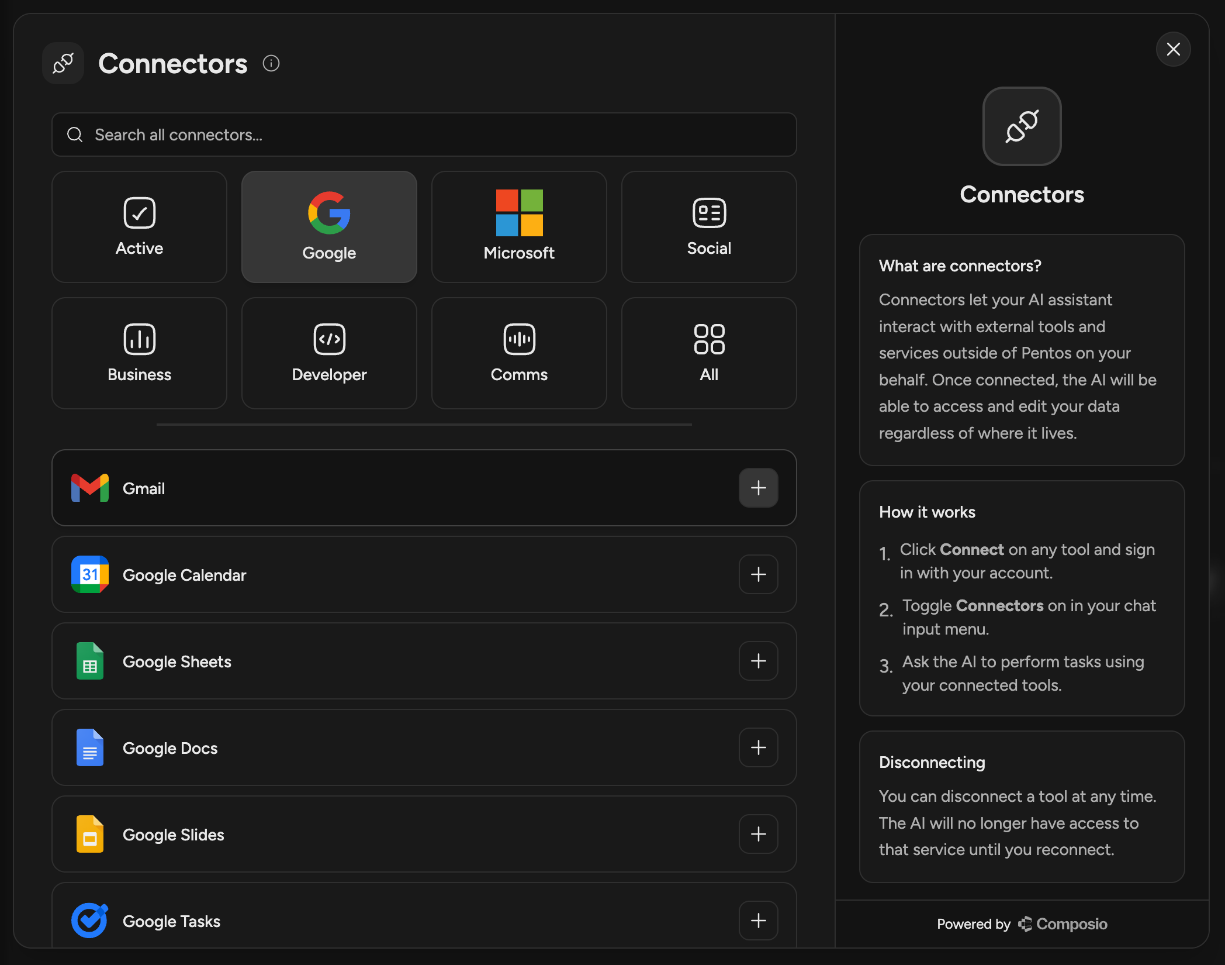Click the 'Powered by' footer text
This screenshot has width=1225, height=965.
(x=974, y=924)
